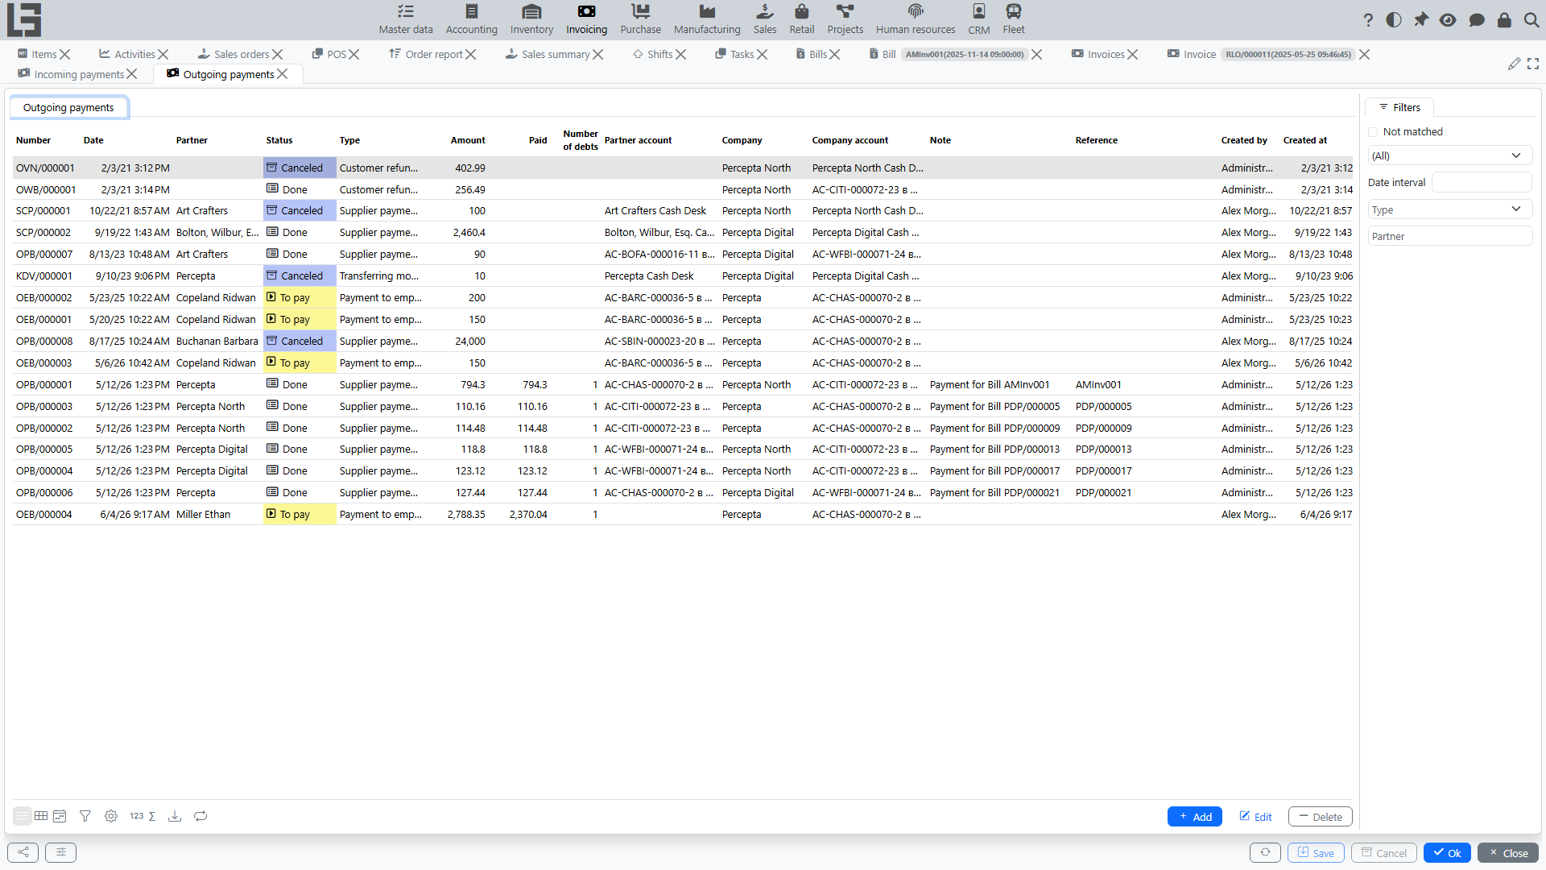
Task: Open the CRM module
Action: [x=979, y=19]
